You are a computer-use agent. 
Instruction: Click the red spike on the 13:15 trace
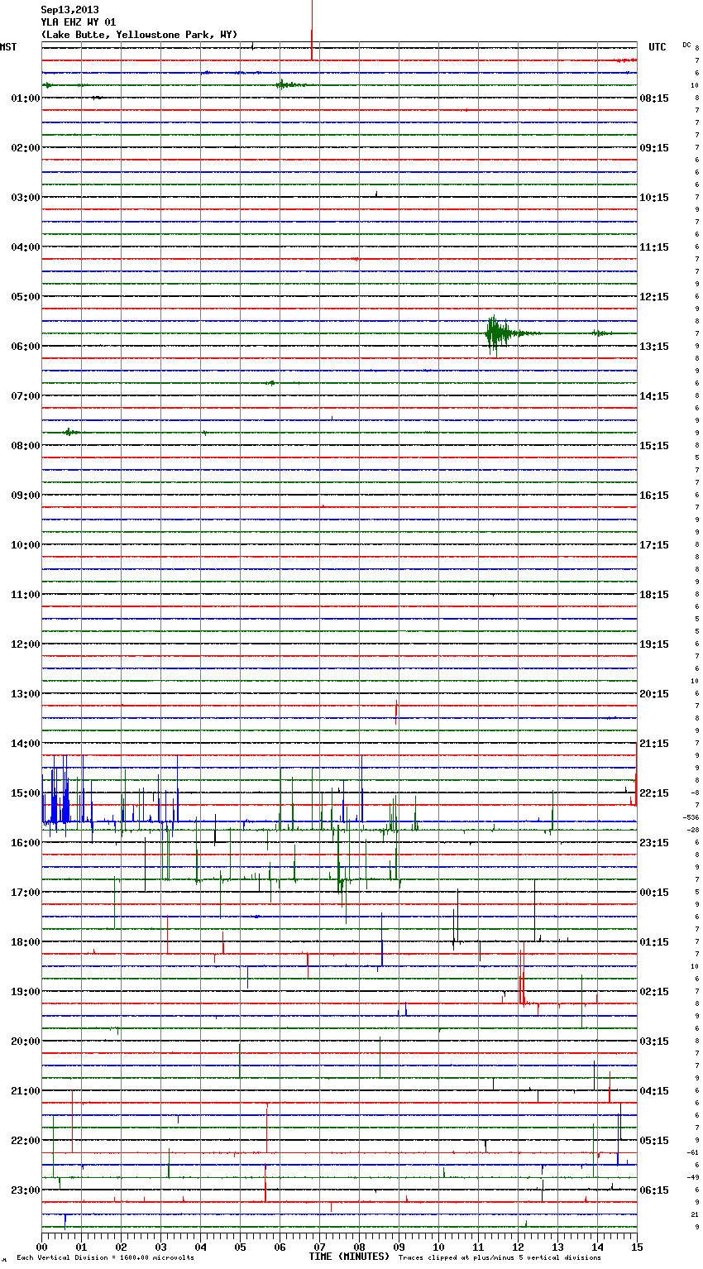[x=396, y=711]
